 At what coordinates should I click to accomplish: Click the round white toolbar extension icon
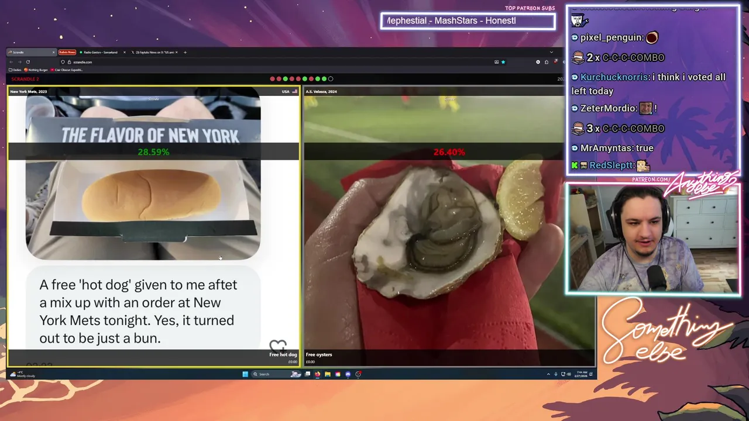(538, 62)
